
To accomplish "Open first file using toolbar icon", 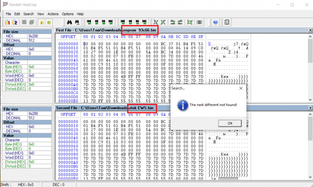I will pos(7,22).
